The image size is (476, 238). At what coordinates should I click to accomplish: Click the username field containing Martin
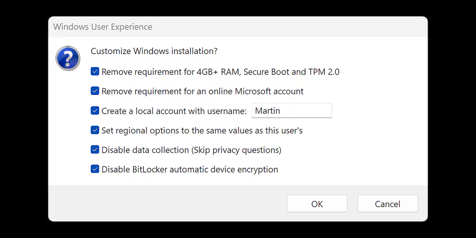(x=291, y=111)
